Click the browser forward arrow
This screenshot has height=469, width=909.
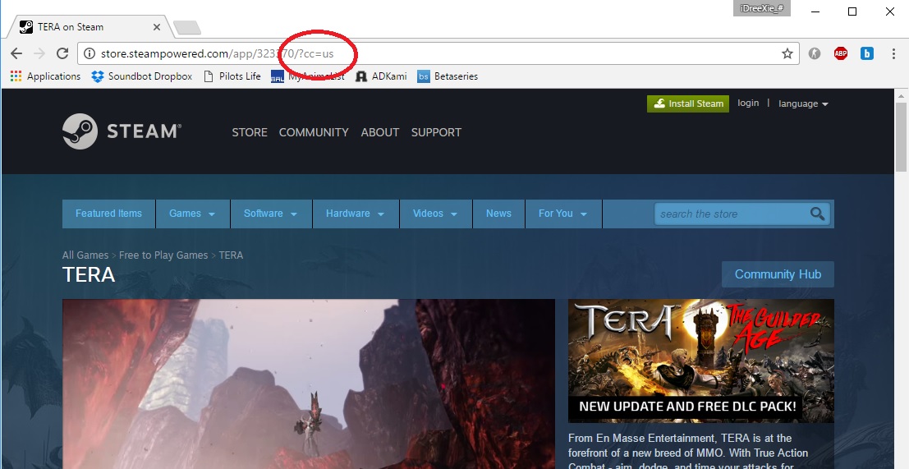pyautogui.click(x=39, y=54)
